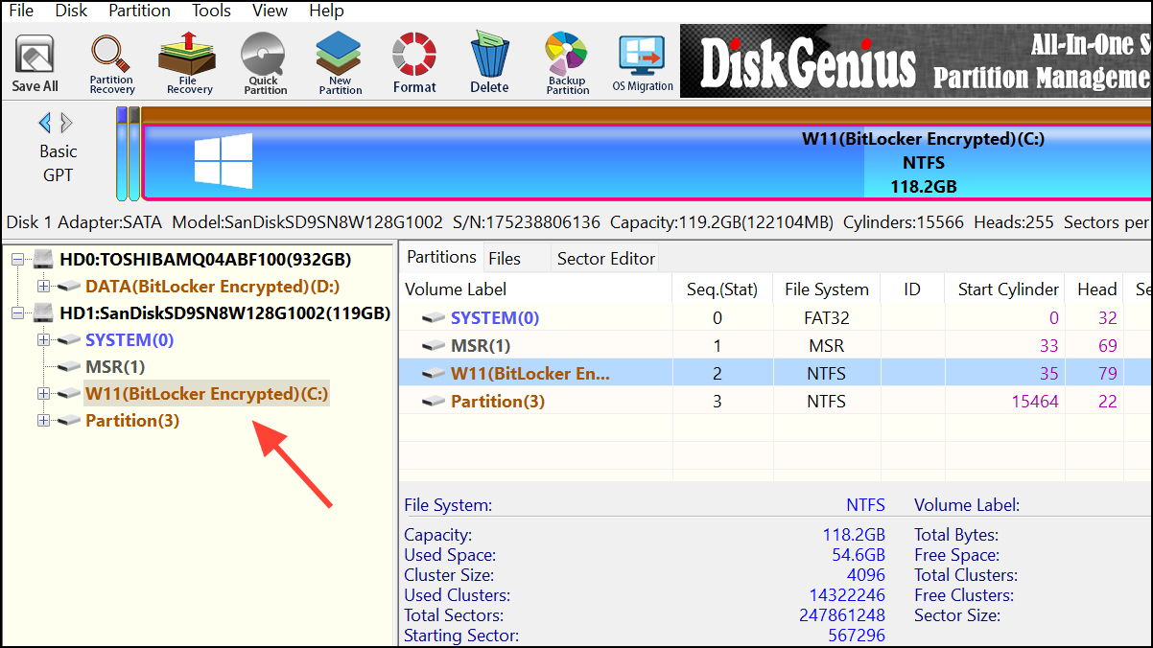Select the W11 C: partition bar in disk map
This screenshot has width=1153, height=648.
coord(647,162)
